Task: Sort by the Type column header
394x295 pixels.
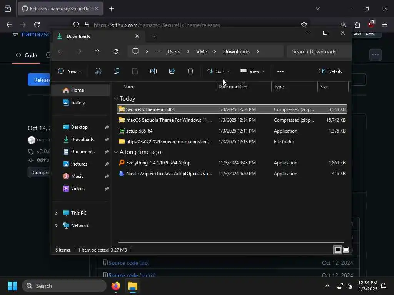Action: point(294,87)
